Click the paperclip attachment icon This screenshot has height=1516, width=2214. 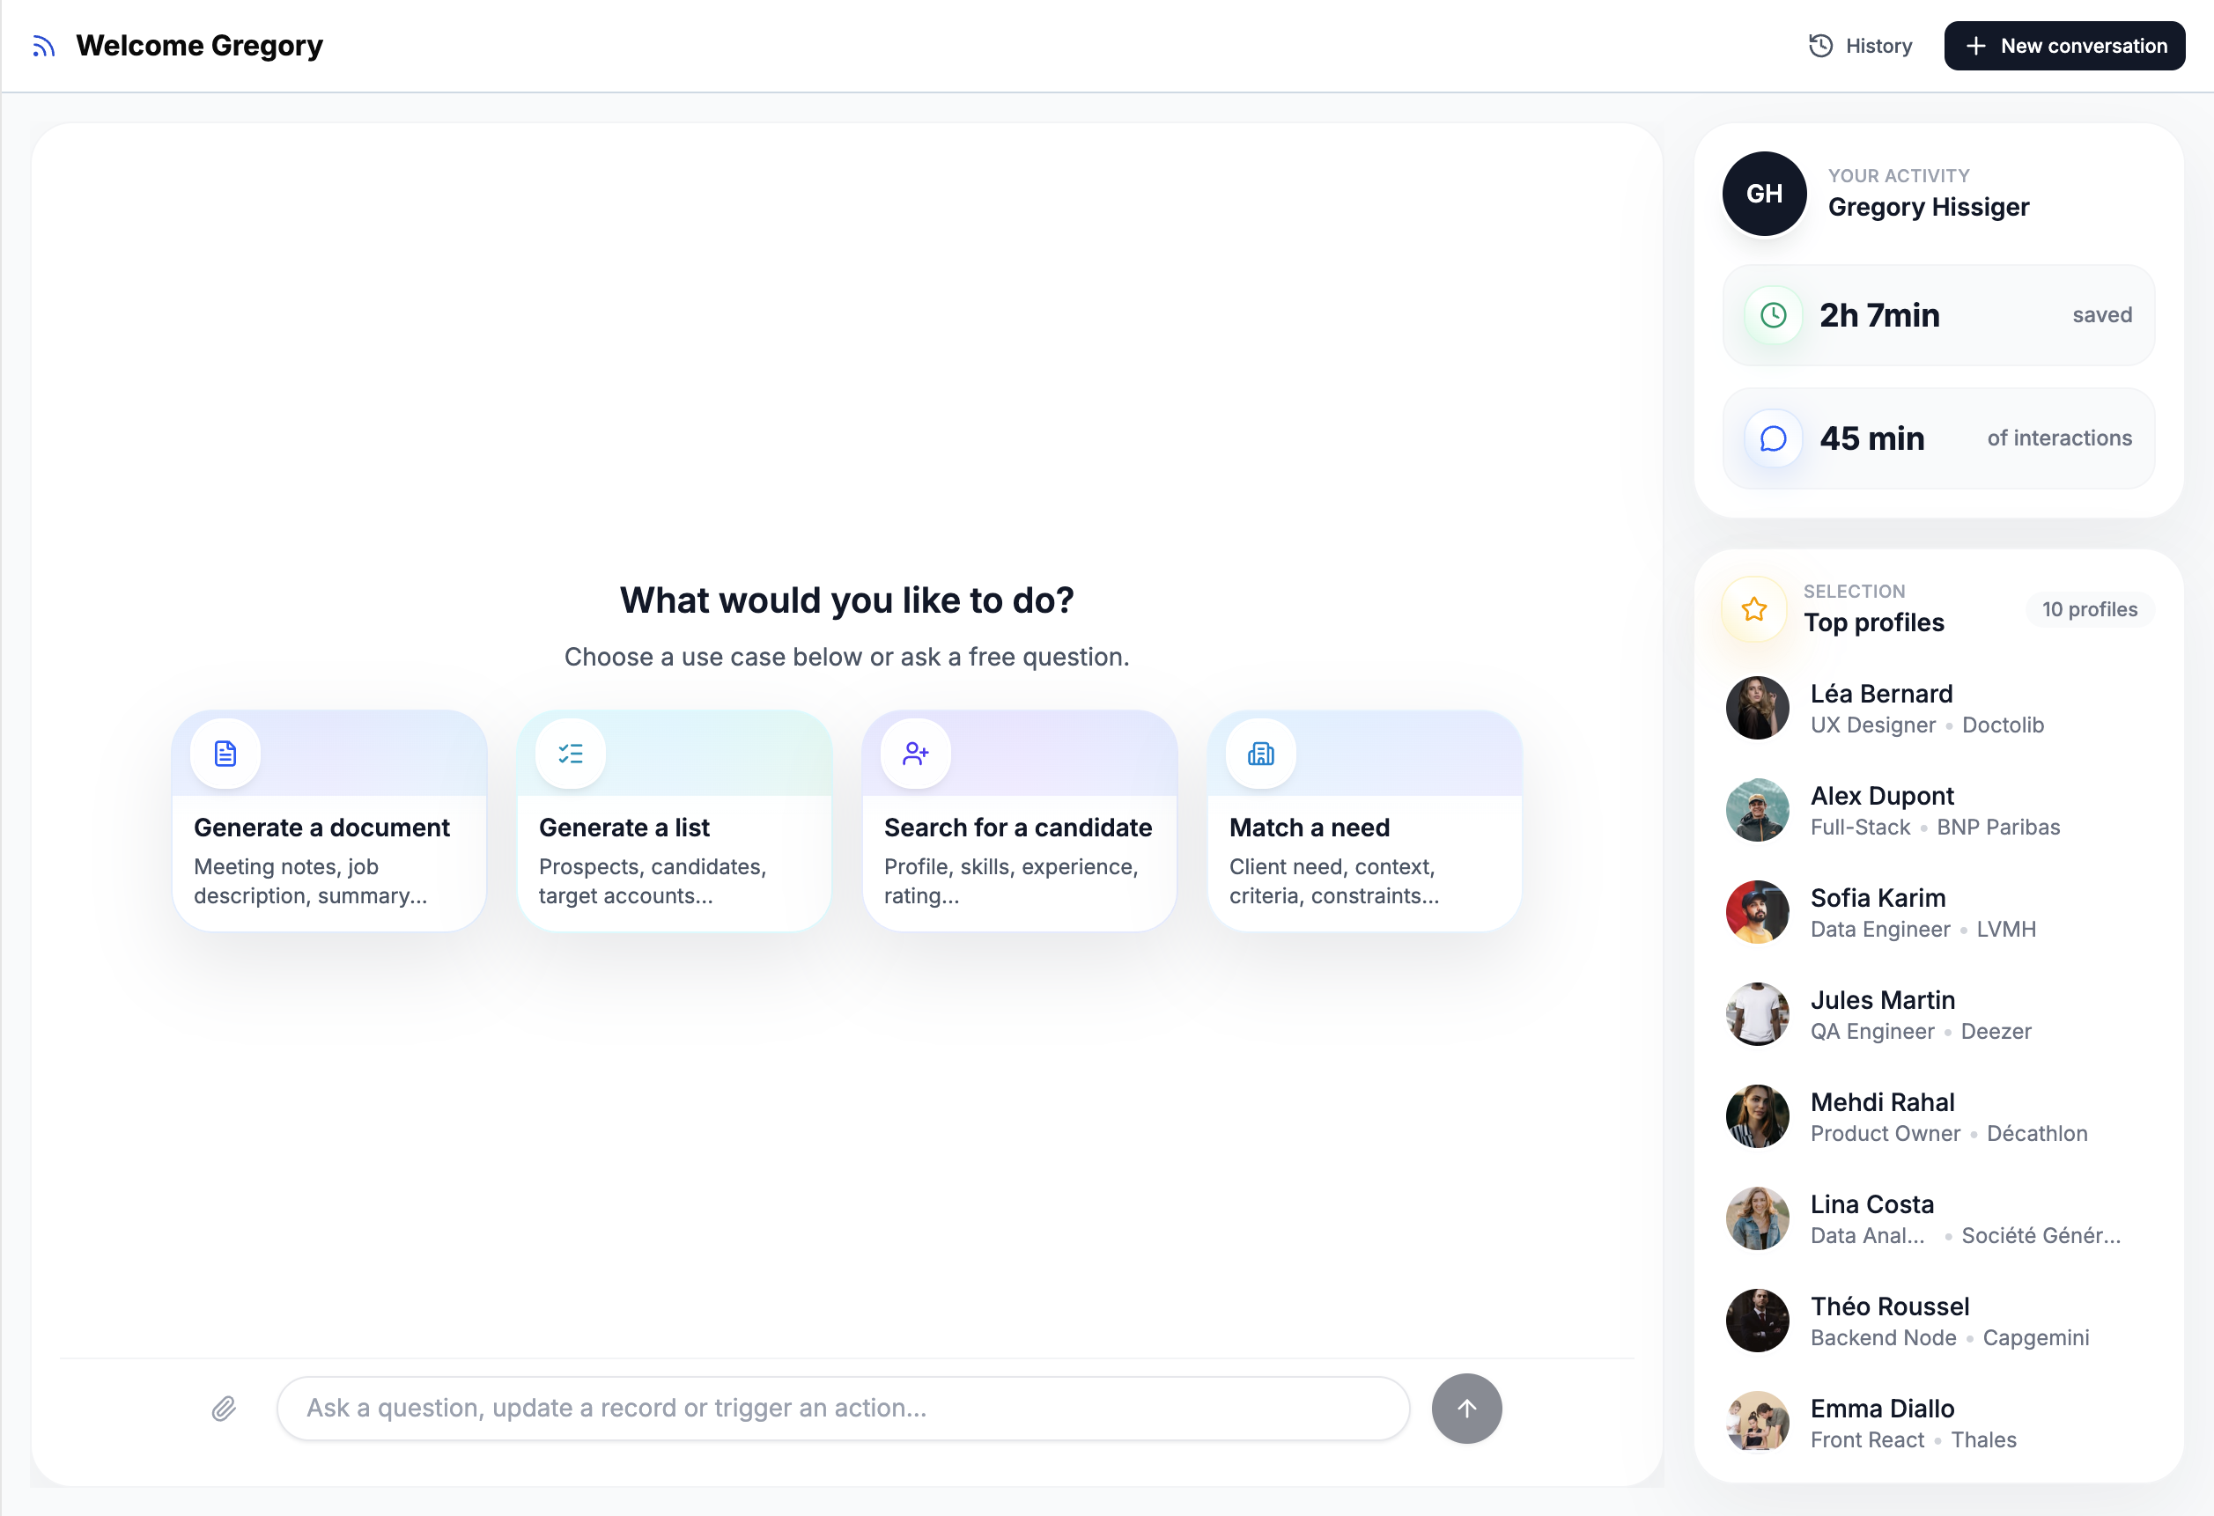coord(224,1409)
